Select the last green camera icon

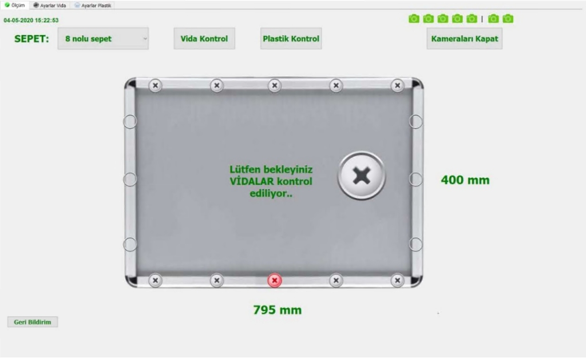tap(508, 19)
